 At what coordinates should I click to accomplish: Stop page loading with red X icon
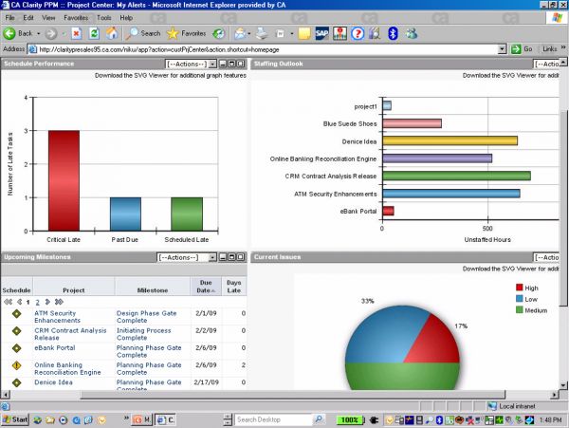[76, 34]
